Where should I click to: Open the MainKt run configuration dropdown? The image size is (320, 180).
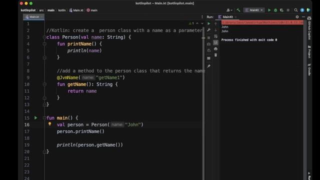pos(254,10)
